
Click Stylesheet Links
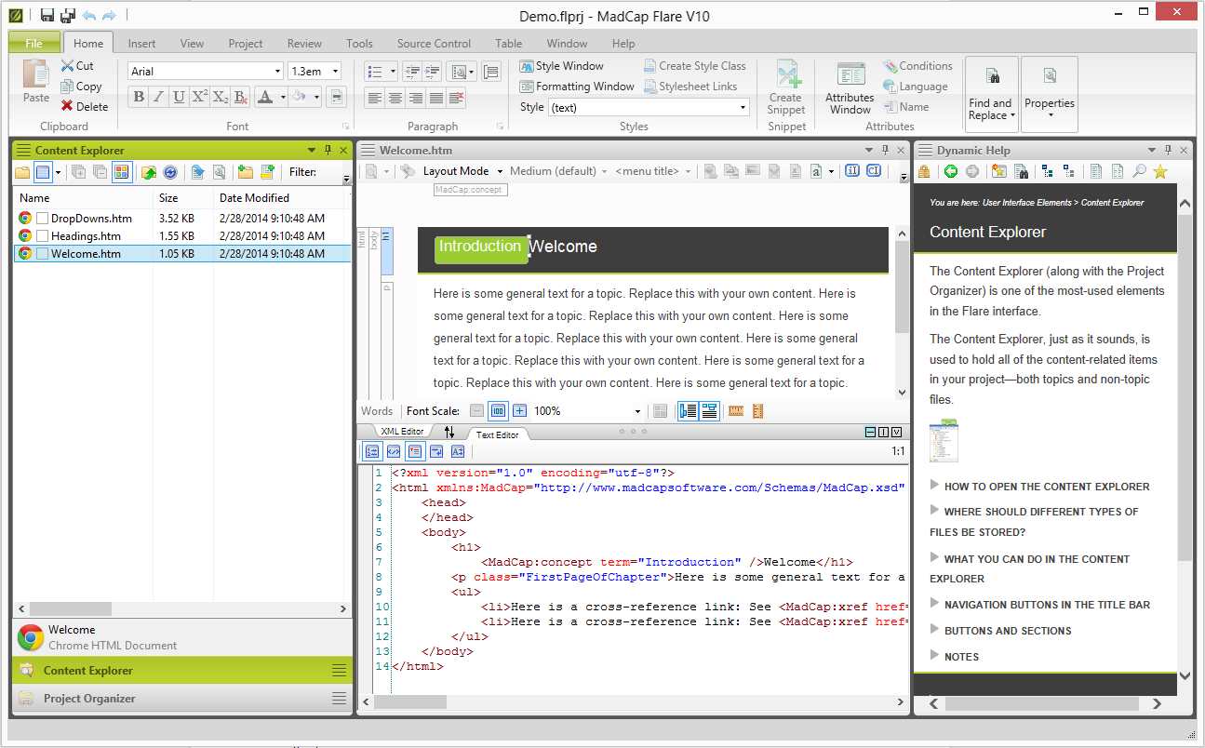(x=690, y=87)
